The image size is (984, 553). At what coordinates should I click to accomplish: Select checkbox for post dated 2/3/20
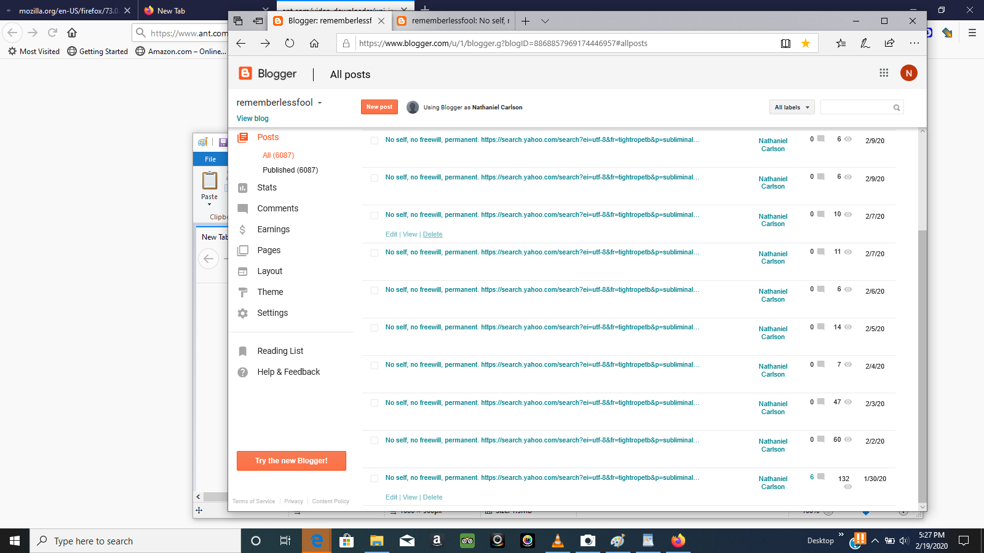[374, 403]
